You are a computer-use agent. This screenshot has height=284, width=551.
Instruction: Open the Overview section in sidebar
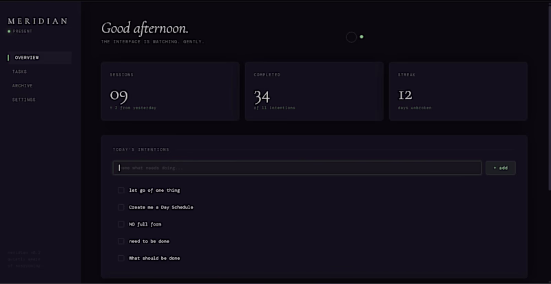(x=39, y=58)
